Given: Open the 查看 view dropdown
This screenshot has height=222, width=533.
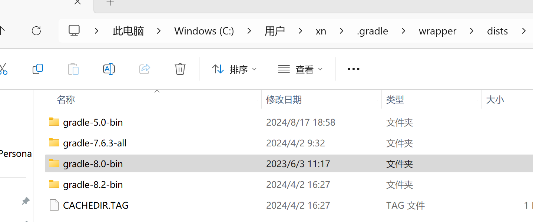Looking at the screenshot, I should coord(300,69).
